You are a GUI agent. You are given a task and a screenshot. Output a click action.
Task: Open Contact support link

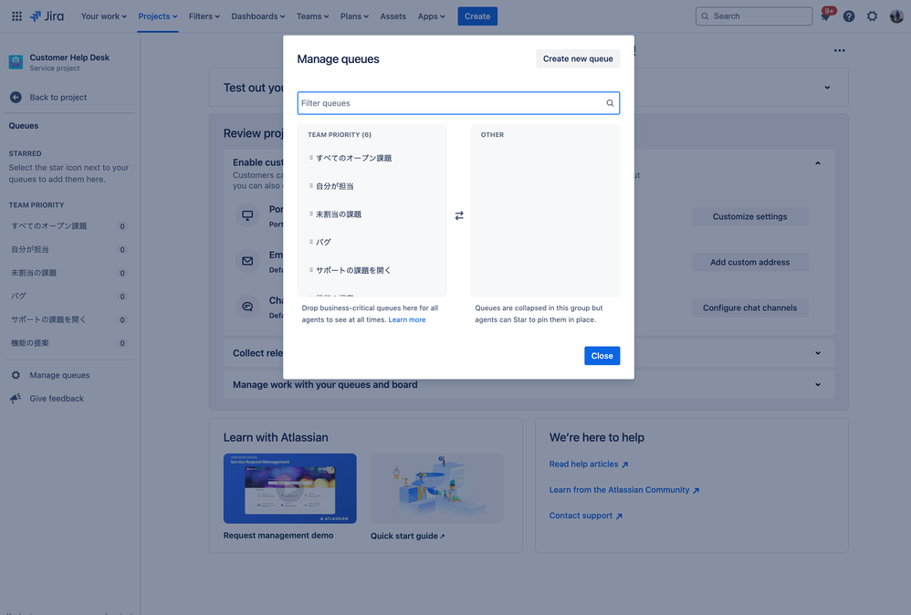586,516
